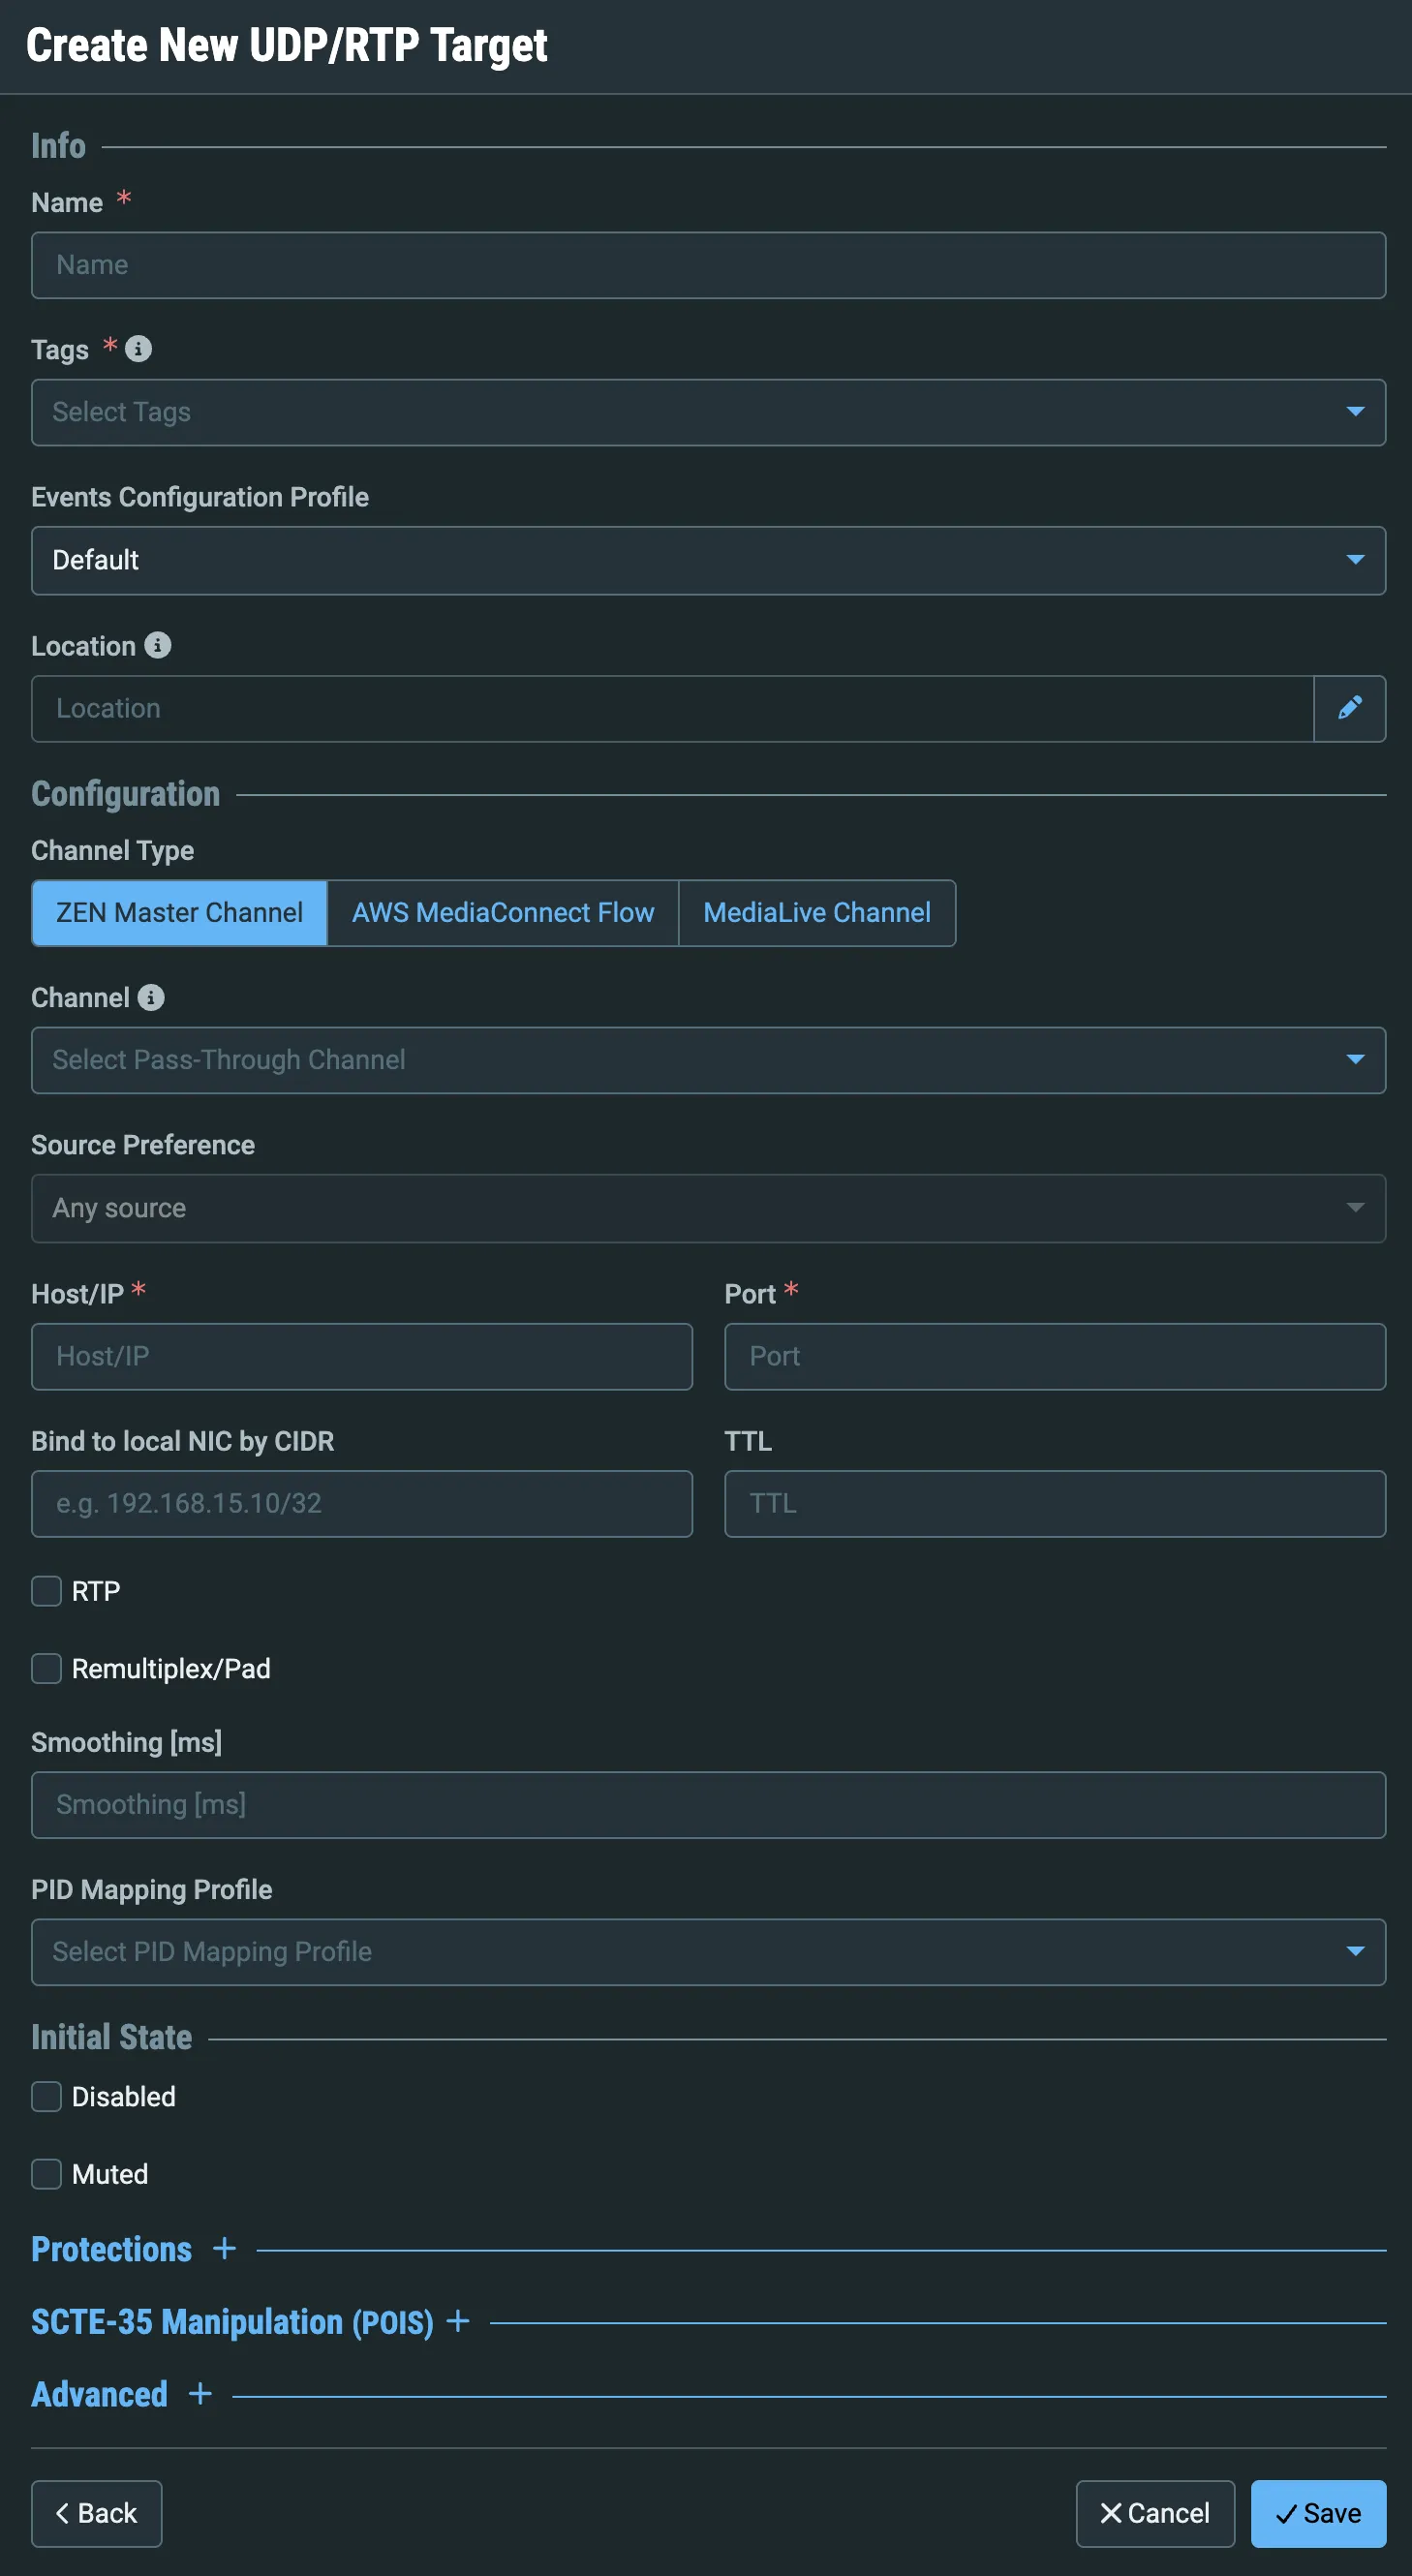The width and height of the screenshot is (1412, 2576).
Task: Click the Location info icon
Action: [158, 645]
